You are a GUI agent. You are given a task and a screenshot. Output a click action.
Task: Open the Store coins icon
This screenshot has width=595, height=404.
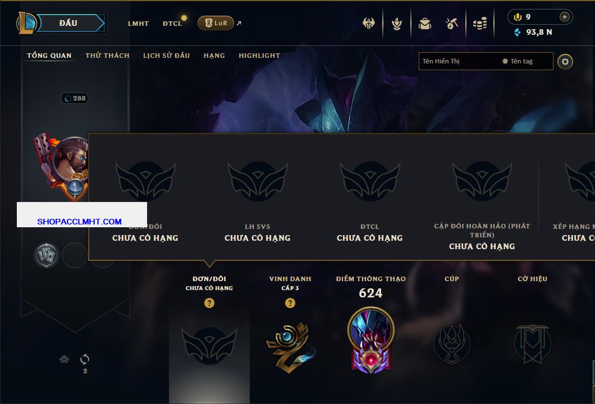click(x=480, y=24)
